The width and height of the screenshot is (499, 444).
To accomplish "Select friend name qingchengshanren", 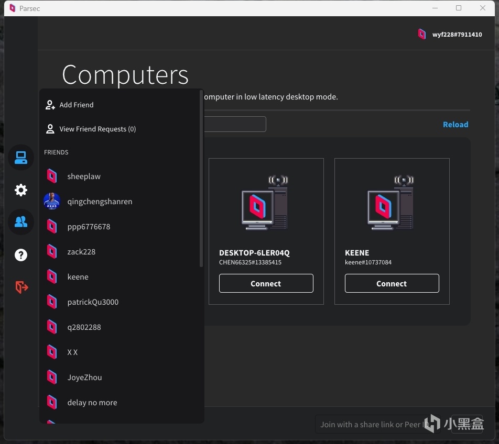I will [x=100, y=202].
